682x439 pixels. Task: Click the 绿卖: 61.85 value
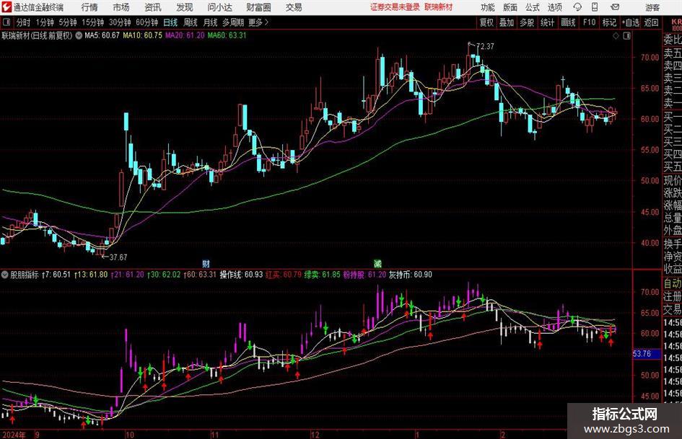pyautogui.click(x=323, y=275)
